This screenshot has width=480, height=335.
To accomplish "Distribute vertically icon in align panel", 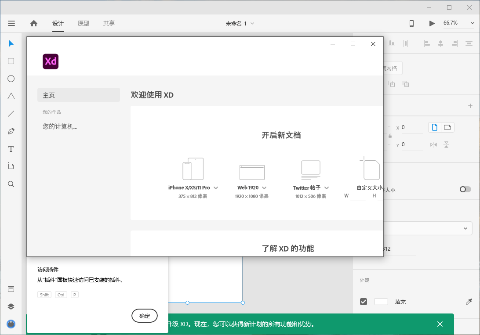I will (469, 44).
